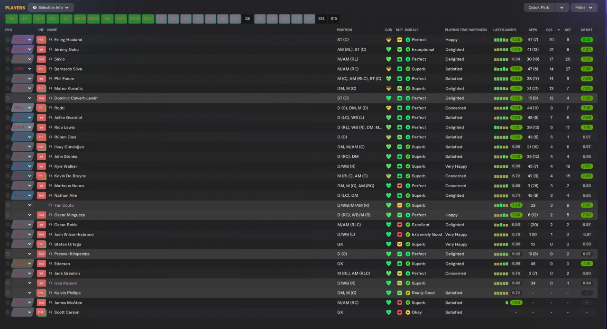Toggle the picked check for James McAtee
The image size is (607, 329).
click(x=8, y=302)
